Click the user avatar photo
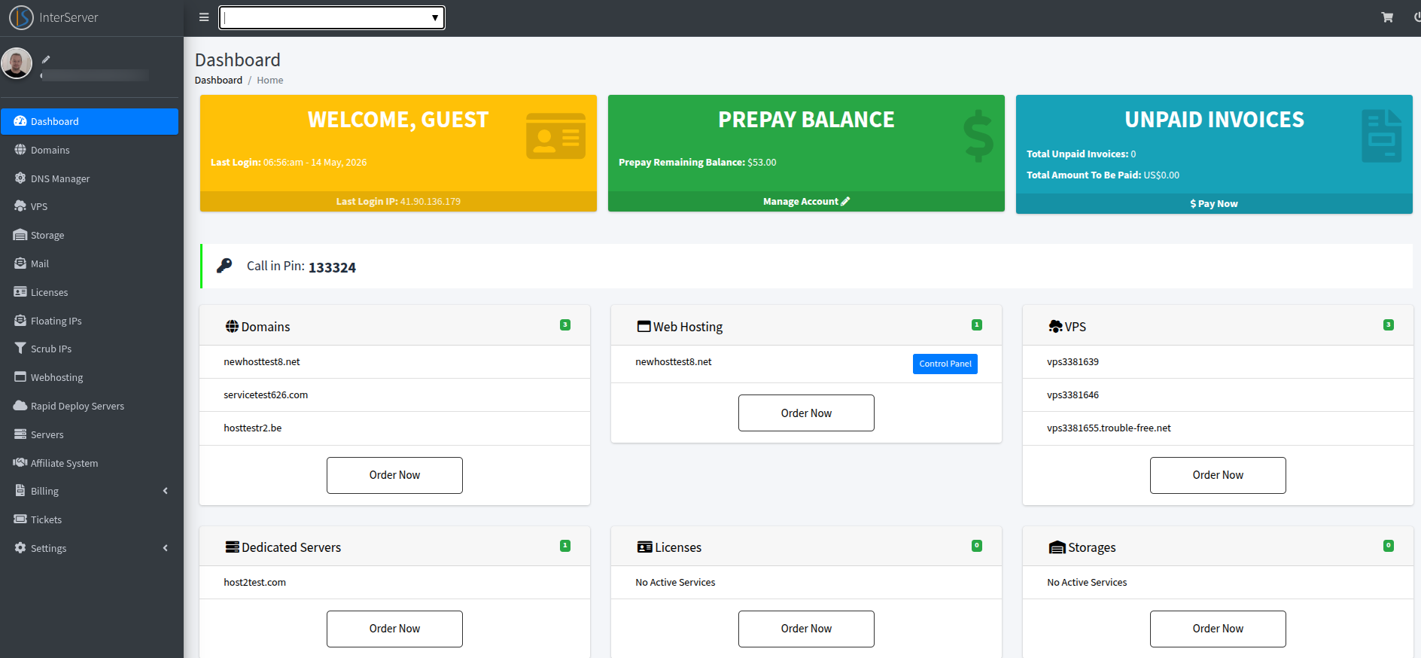 pos(17,63)
